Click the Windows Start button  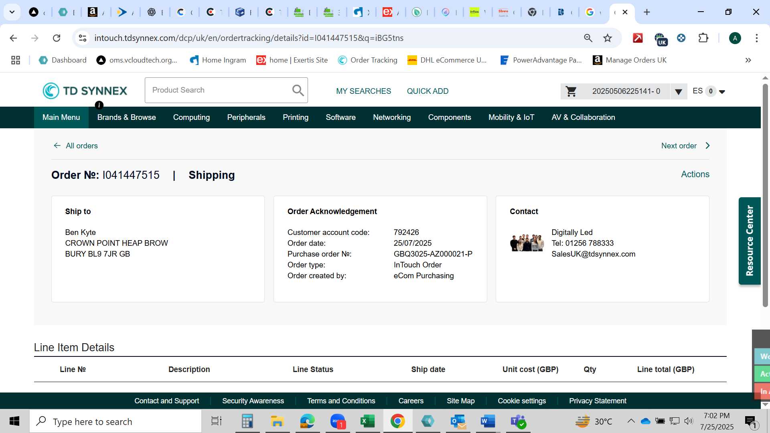[14, 421]
